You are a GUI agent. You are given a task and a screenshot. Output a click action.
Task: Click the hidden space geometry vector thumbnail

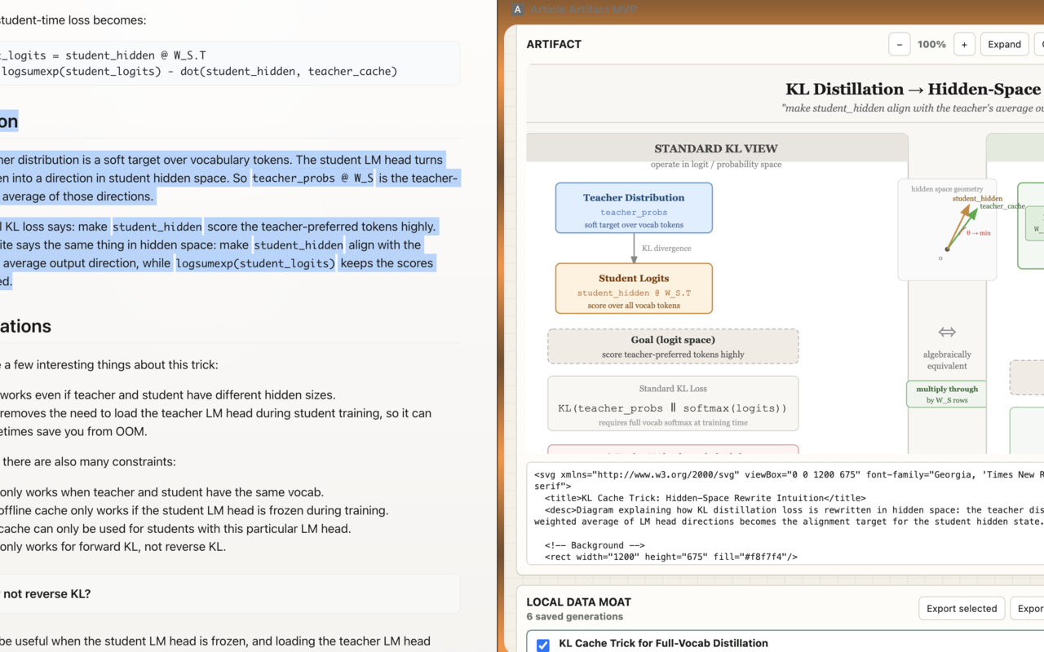click(947, 231)
